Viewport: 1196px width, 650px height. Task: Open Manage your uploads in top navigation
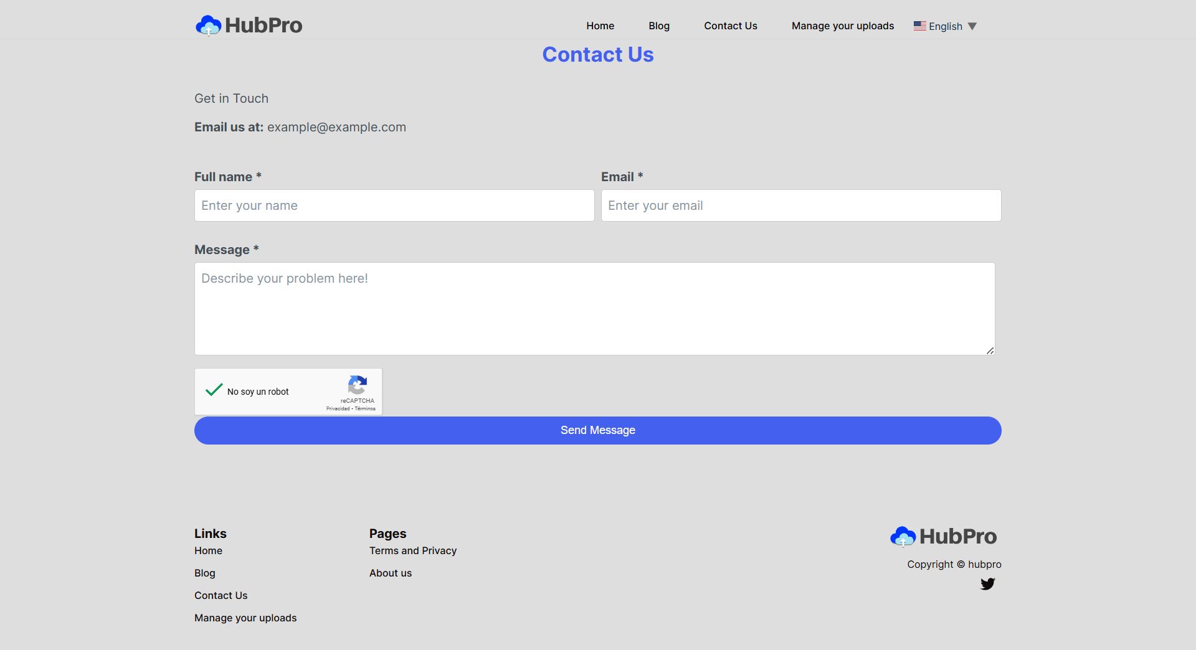(843, 26)
